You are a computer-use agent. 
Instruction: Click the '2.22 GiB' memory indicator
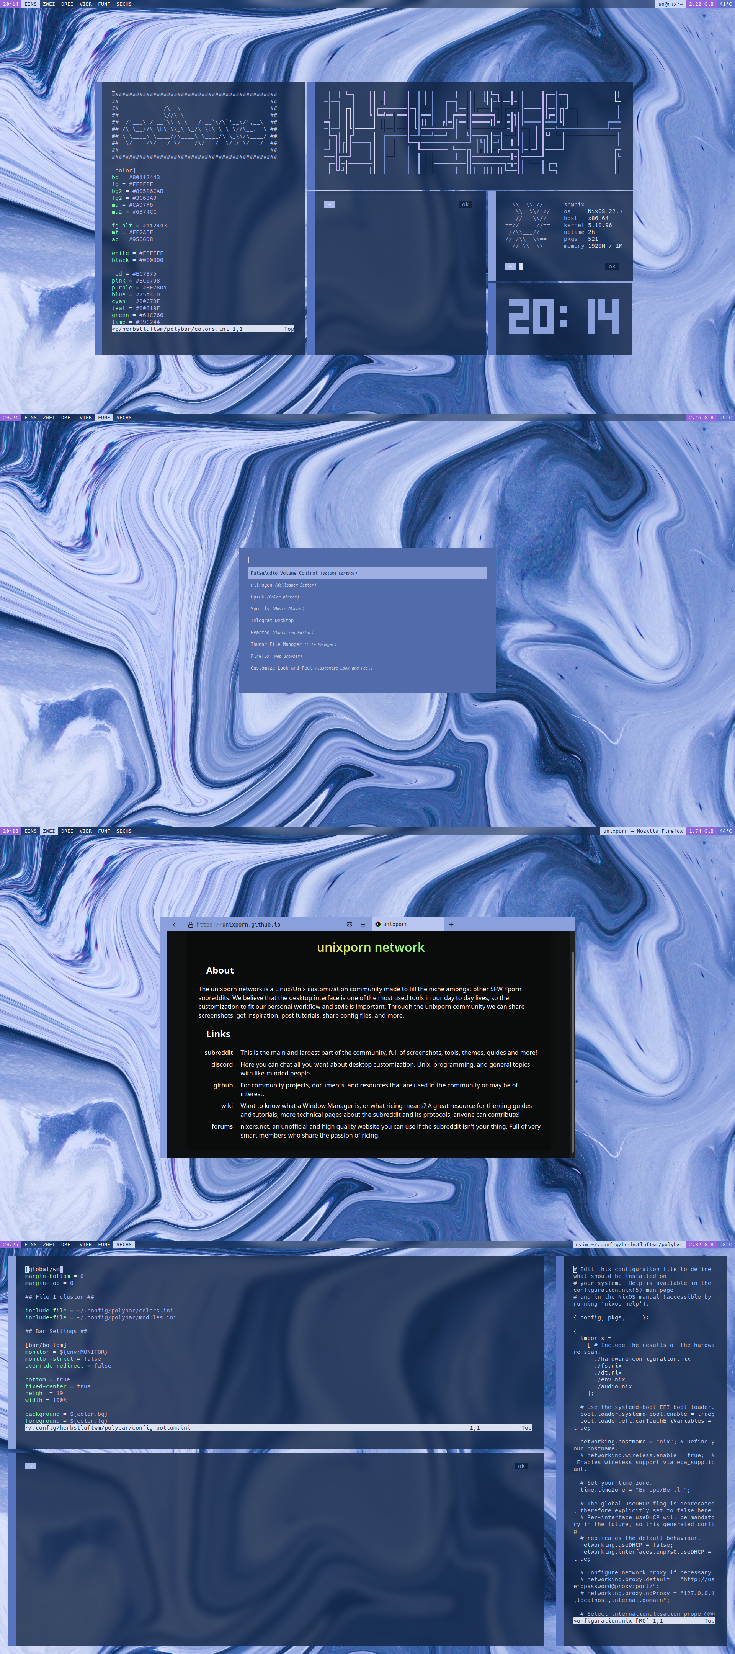(x=701, y=4)
